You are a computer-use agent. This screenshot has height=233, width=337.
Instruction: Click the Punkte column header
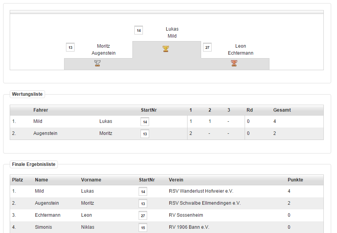[295, 180]
